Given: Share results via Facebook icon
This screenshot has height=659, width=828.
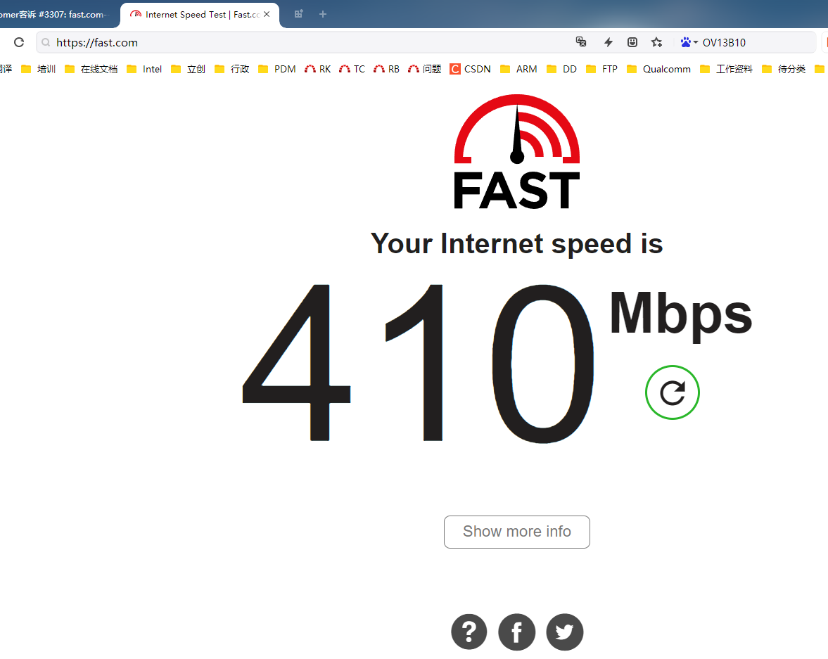Looking at the screenshot, I should [x=516, y=632].
